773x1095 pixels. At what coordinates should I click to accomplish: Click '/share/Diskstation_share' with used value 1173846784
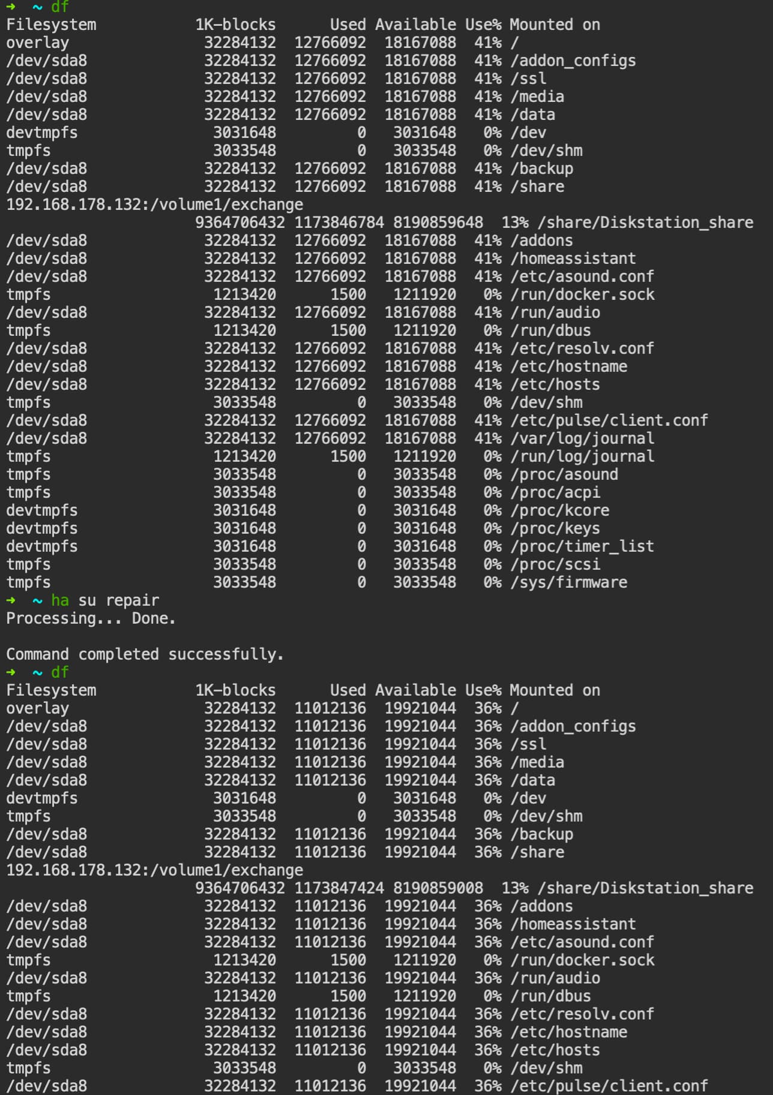coord(645,222)
